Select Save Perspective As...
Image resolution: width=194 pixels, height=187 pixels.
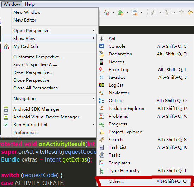tap(35, 65)
